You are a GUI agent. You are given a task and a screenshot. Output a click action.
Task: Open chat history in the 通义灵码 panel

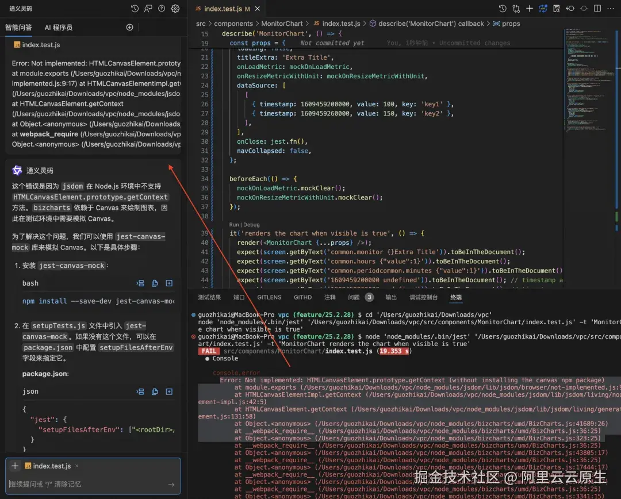tap(135, 8)
